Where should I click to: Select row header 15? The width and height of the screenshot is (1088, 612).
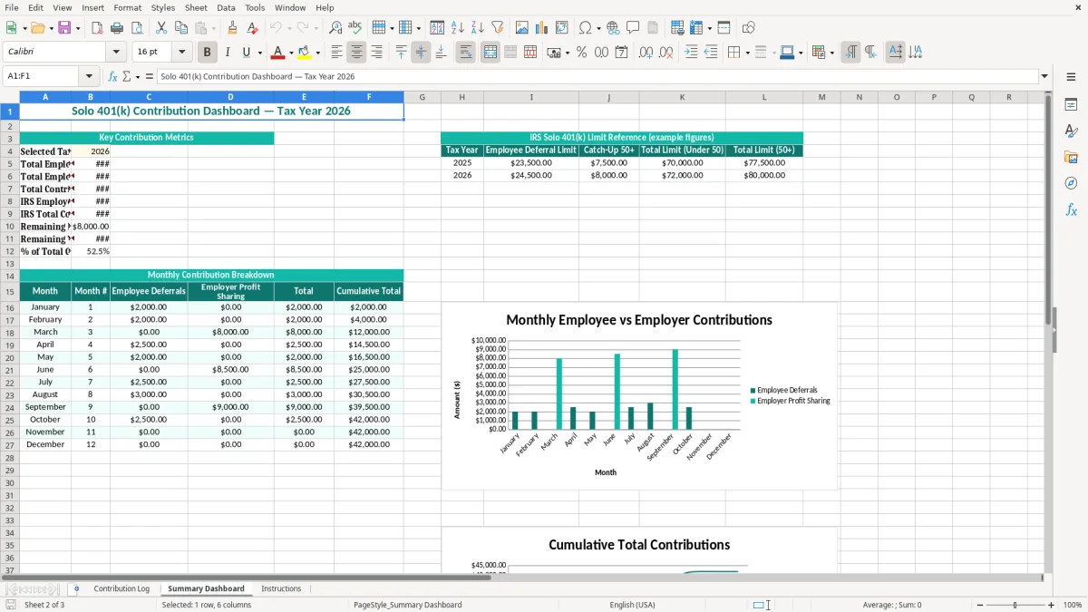(9, 291)
